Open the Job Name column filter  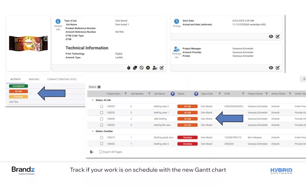(172, 94)
